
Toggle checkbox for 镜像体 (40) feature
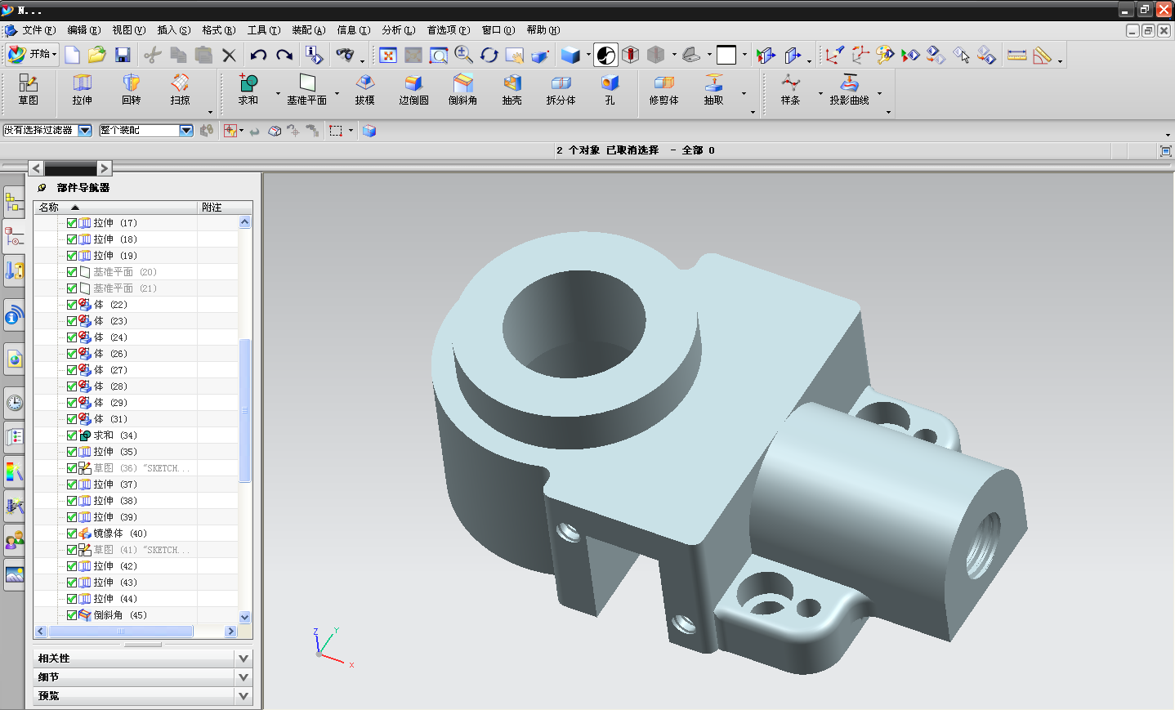tap(72, 534)
